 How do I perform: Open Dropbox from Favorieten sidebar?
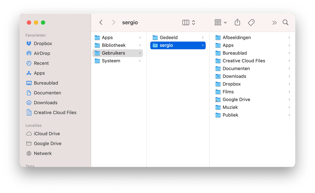[x=43, y=43]
